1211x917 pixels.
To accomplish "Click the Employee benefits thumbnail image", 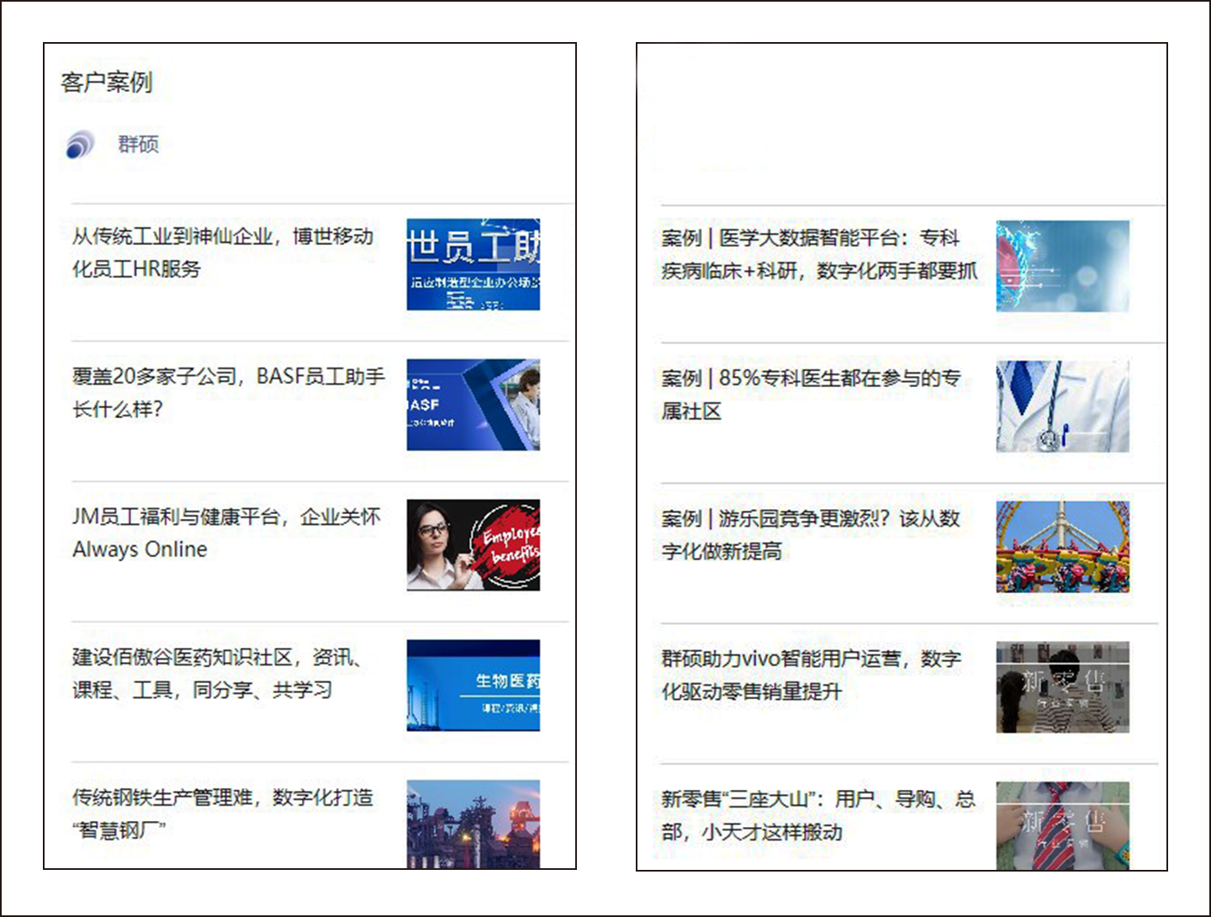I will (x=473, y=545).
